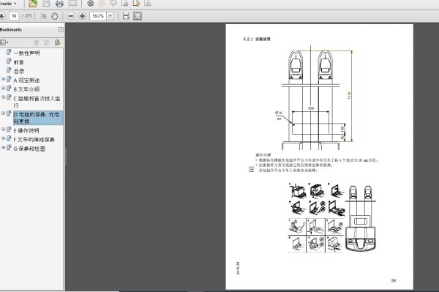
Task: Click the page number field showing 59
Action: pyautogui.click(x=14, y=16)
